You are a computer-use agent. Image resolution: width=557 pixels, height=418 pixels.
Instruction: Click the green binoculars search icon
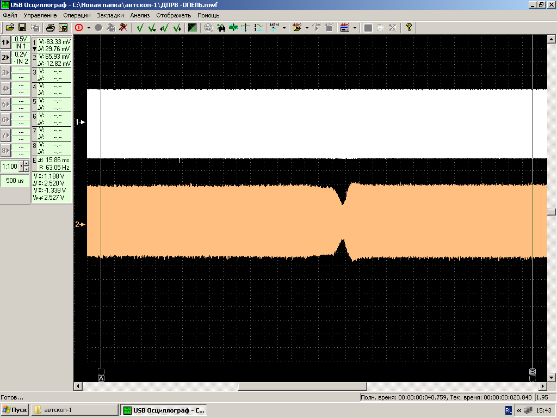221,28
